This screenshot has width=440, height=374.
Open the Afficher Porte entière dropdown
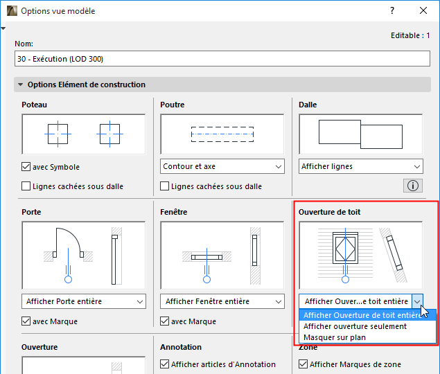pyautogui.click(x=84, y=301)
